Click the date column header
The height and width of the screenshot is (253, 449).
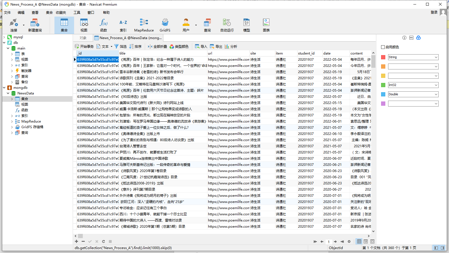tap(336, 53)
